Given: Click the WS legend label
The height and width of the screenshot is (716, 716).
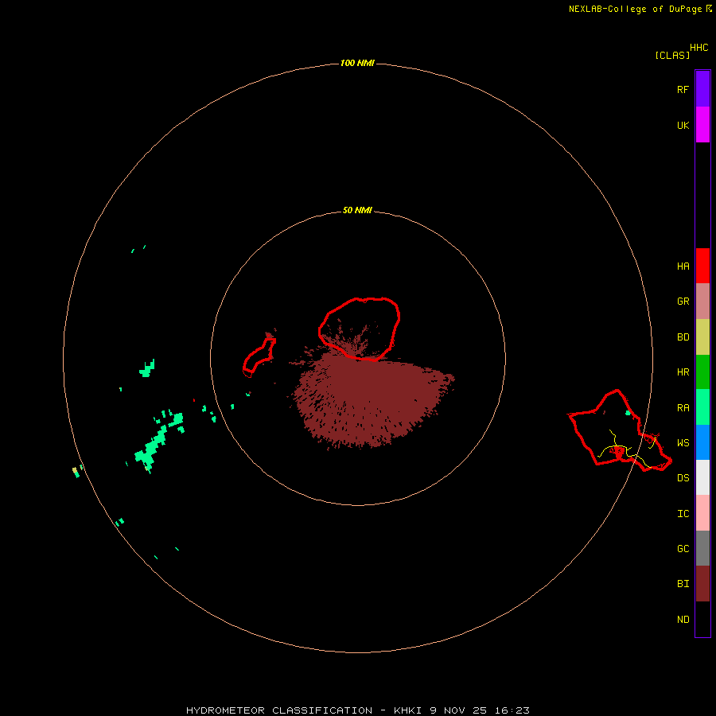Looking at the screenshot, I should click(x=683, y=443).
